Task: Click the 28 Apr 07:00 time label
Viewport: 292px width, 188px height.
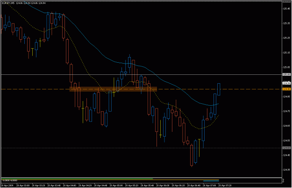Action: [209, 186]
